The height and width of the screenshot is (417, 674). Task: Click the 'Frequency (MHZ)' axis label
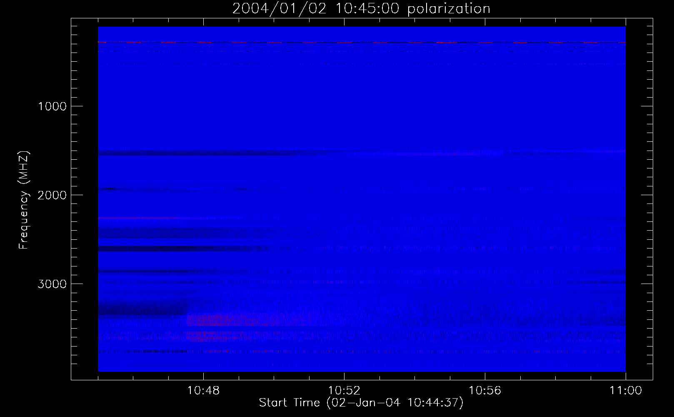tap(24, 200)
